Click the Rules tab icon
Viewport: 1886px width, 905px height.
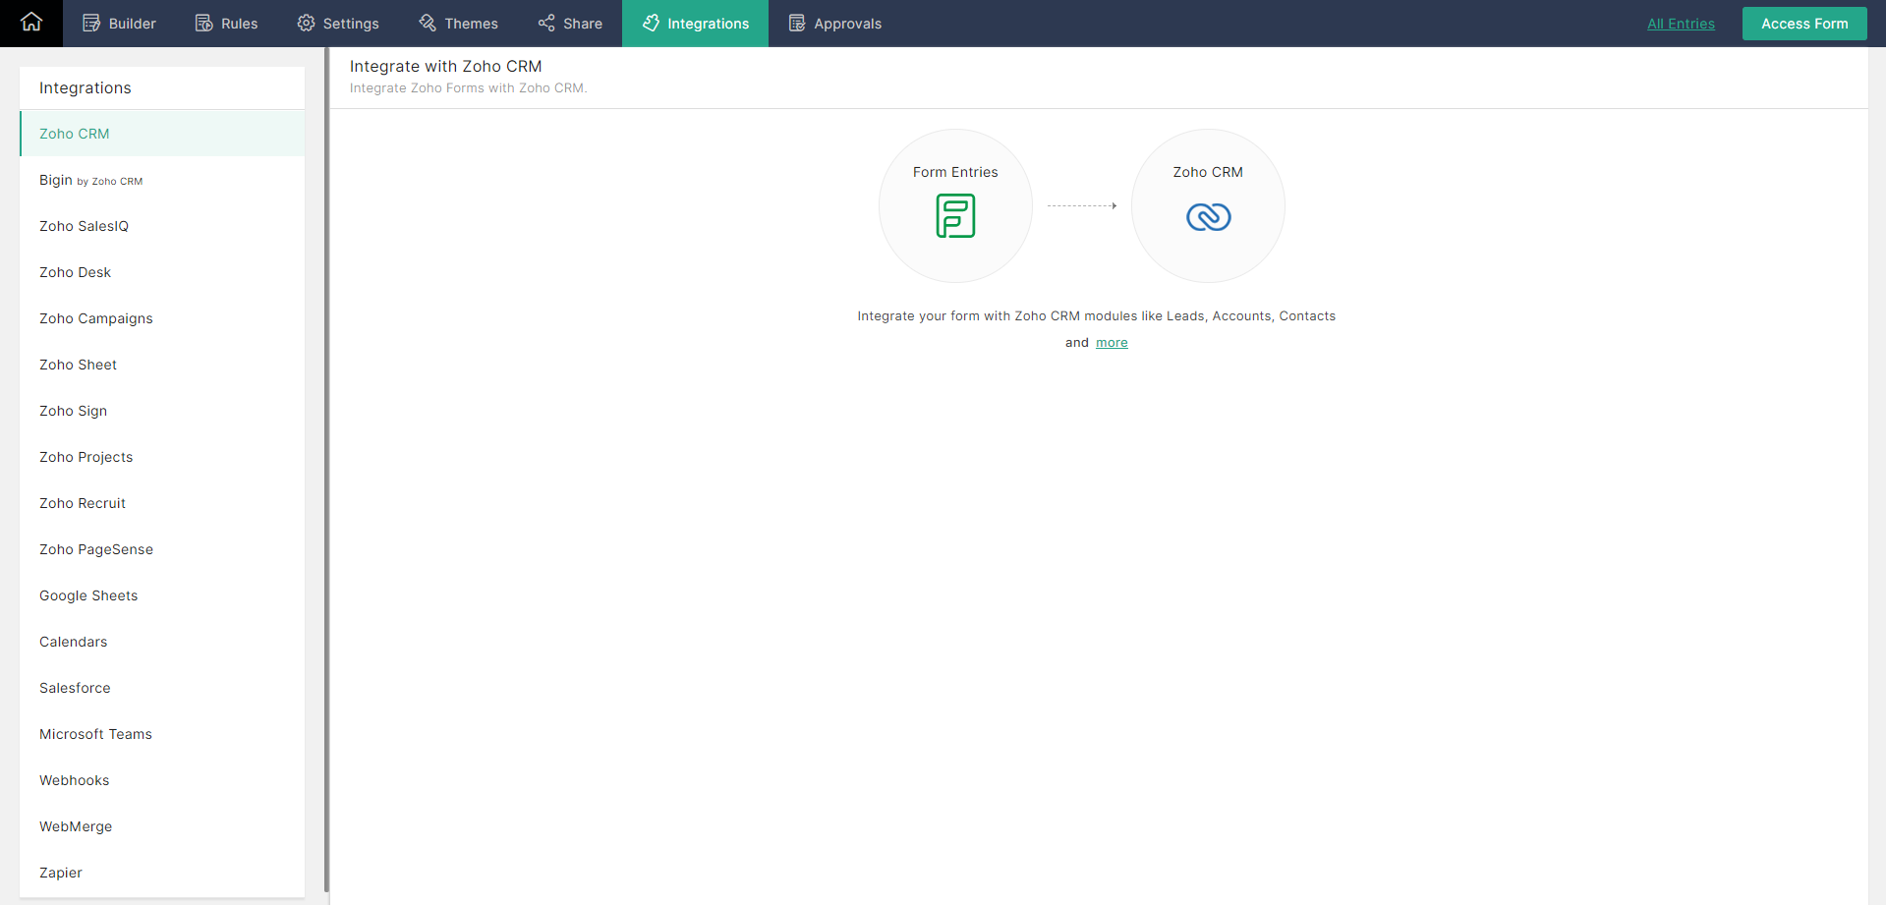pos(203,24)
